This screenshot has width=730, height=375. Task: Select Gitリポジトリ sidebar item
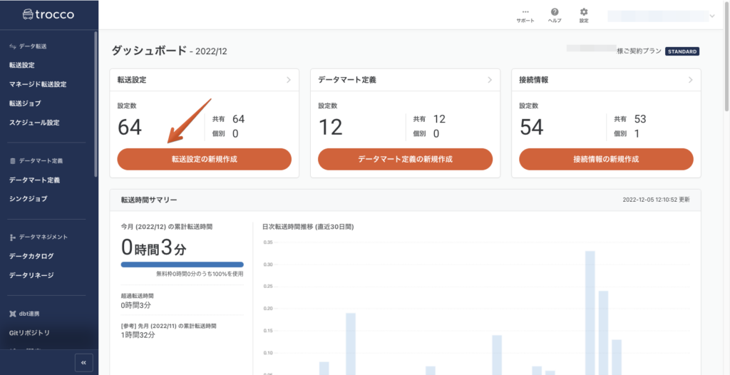29,333
